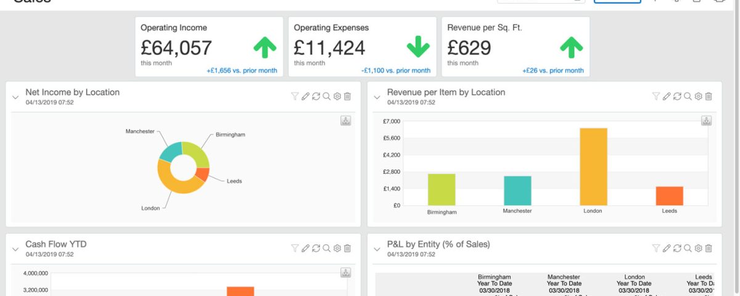This screenshot has height=296, width=740.
Task: Filter the Net Income by Location panel
Action: pos(295,96)
